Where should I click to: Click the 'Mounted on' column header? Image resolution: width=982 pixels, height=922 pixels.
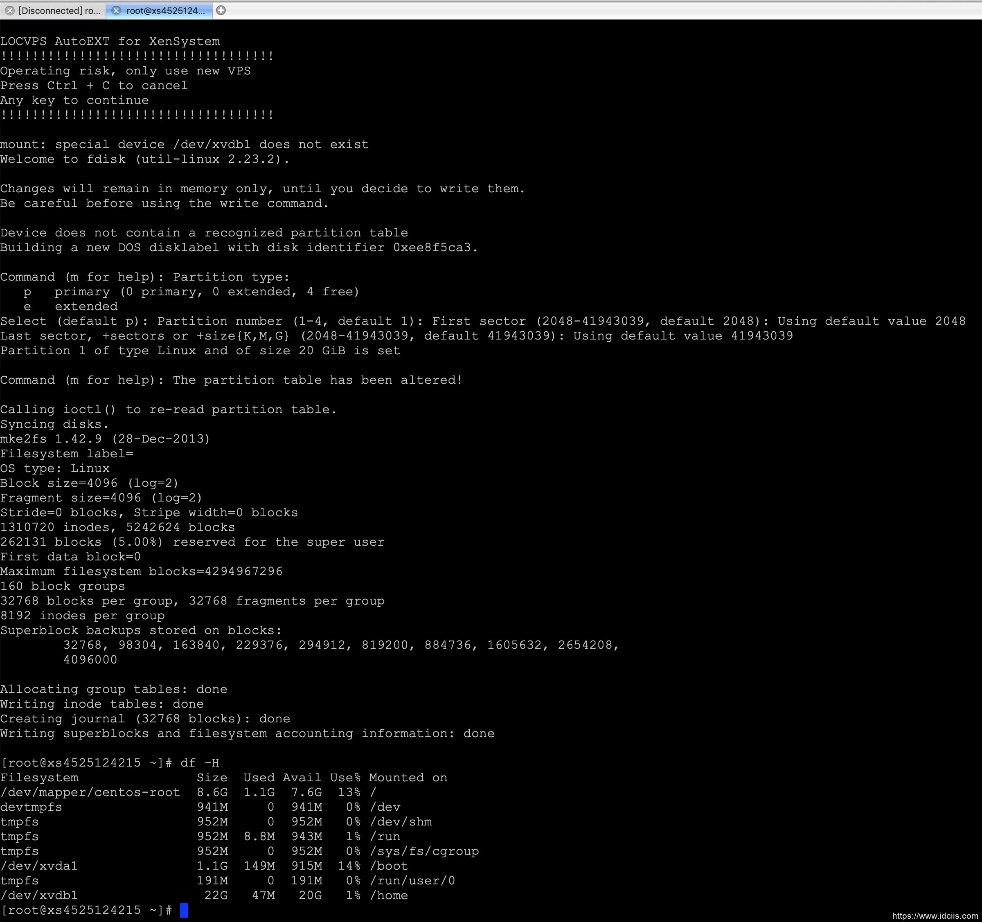408,778
